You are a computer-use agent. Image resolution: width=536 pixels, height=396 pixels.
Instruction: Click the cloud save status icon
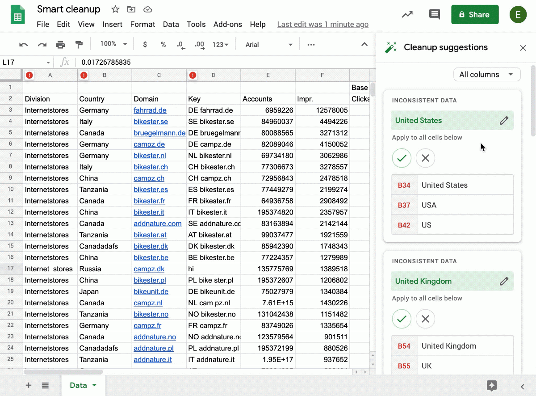147,9
